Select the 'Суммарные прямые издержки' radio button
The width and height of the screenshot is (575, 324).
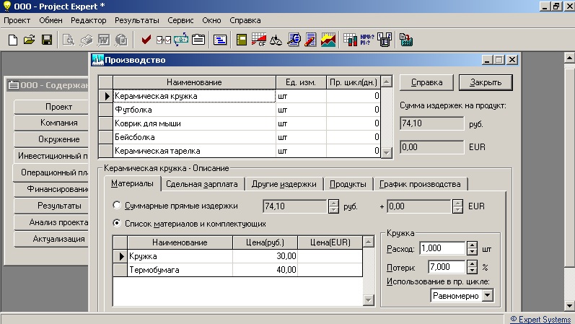pos(118,206)
